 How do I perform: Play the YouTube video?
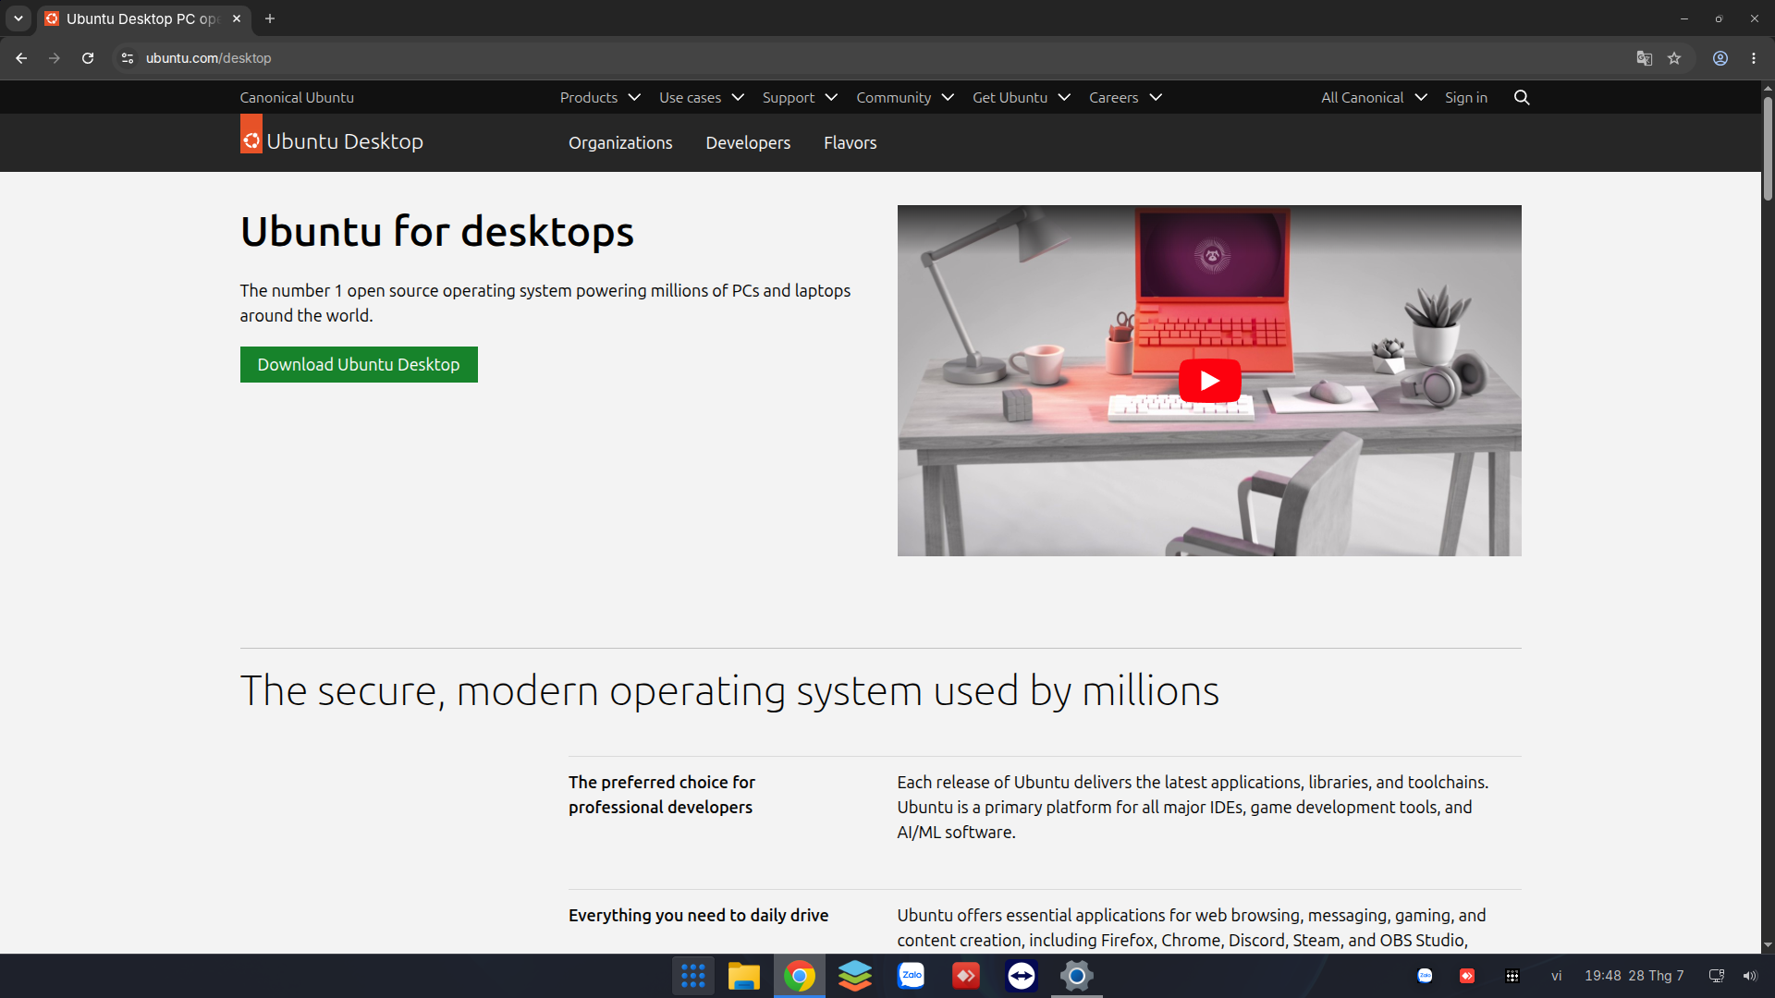[x=1209, y=381]
